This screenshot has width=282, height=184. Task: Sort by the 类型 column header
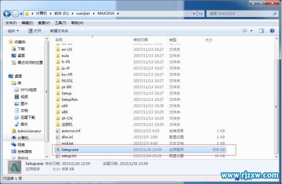pos(173,40)
